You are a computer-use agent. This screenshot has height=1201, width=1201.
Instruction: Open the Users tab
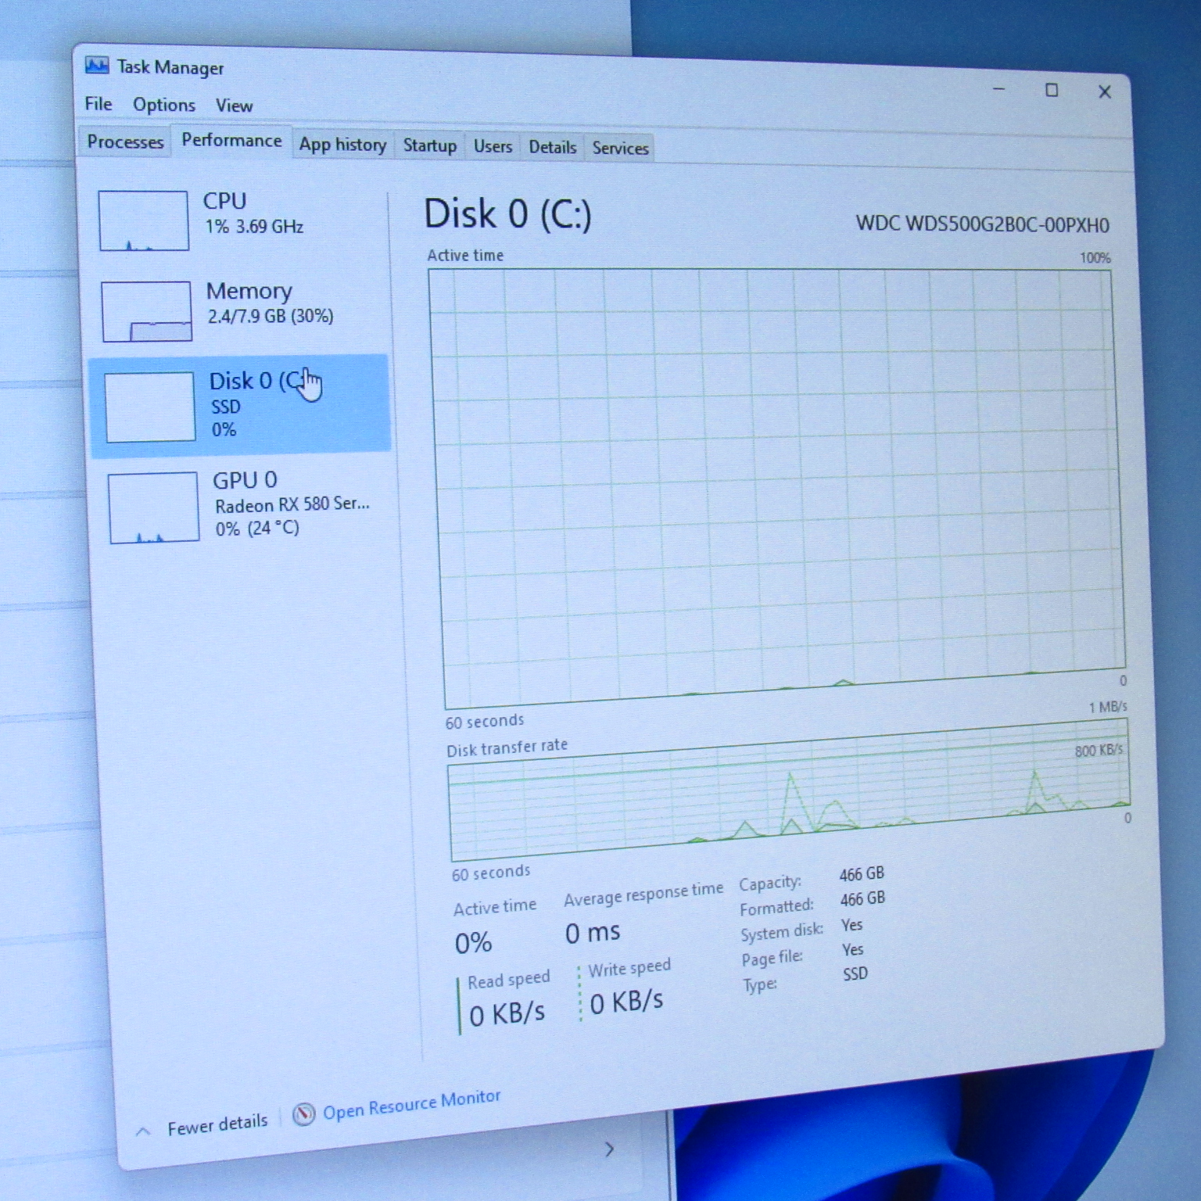[x=493, y=147]
